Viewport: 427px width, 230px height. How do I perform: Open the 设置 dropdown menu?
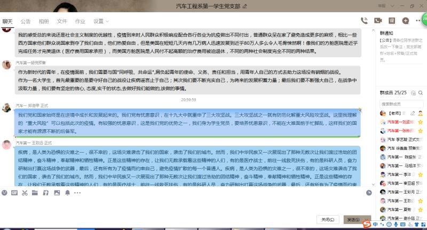100,21
